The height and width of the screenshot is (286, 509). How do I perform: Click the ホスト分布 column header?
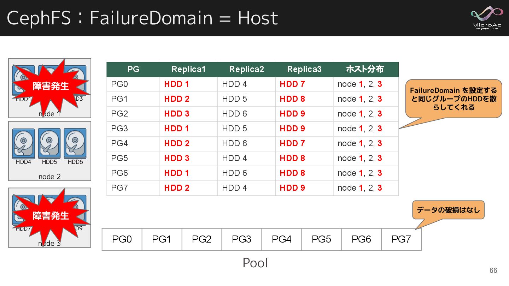tap(365, 69)
